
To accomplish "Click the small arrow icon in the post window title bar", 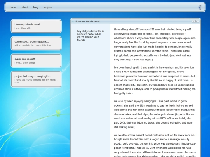I will click(x=73, y=21).
